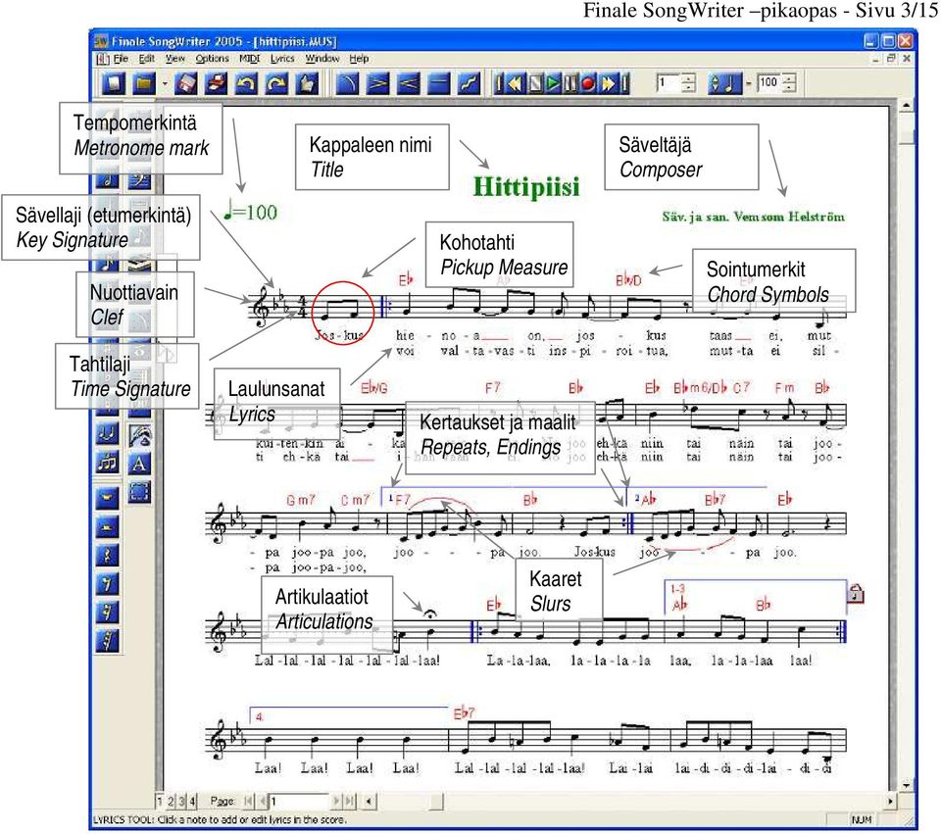Go to the next page button

coord(336,801)
